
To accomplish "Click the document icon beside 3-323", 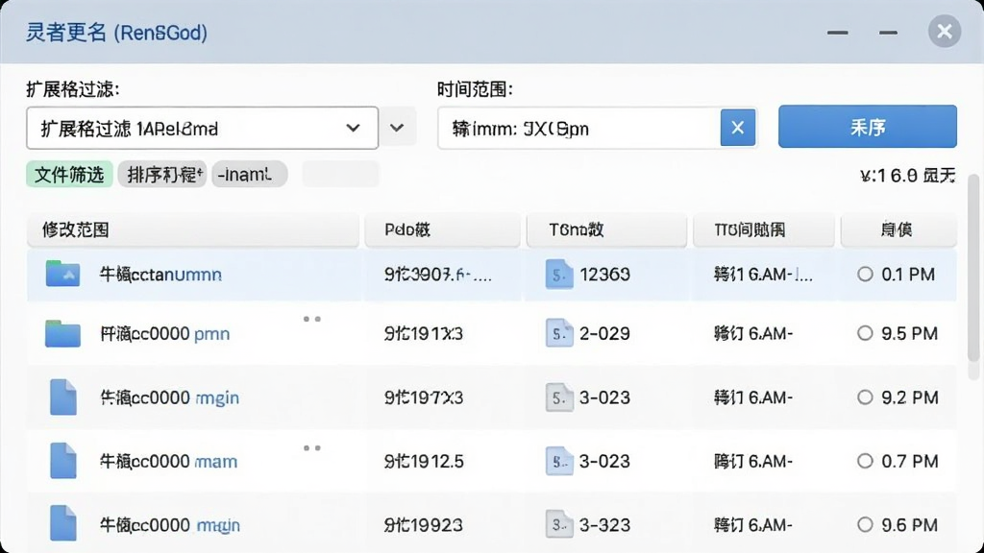I will tap(559, 525).
